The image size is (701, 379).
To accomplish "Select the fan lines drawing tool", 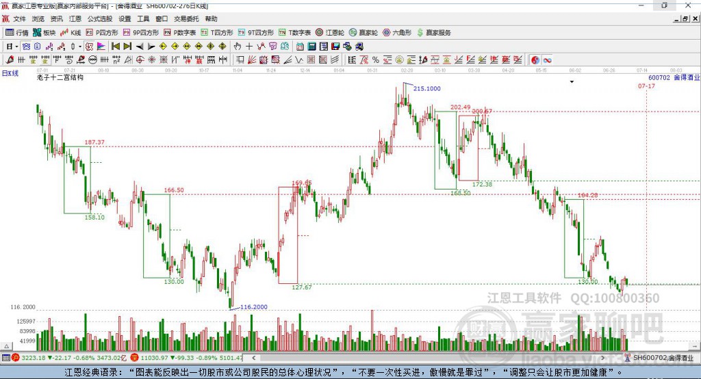I will pos(252,60).
